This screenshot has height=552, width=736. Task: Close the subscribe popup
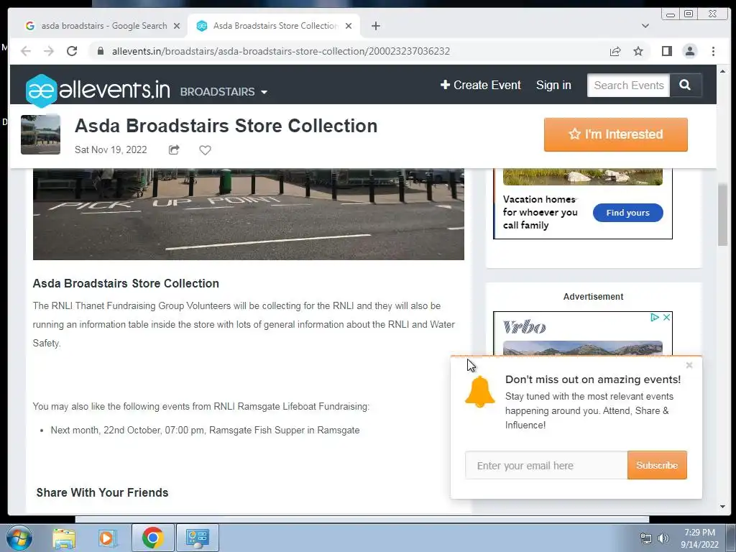coord(689,365)
